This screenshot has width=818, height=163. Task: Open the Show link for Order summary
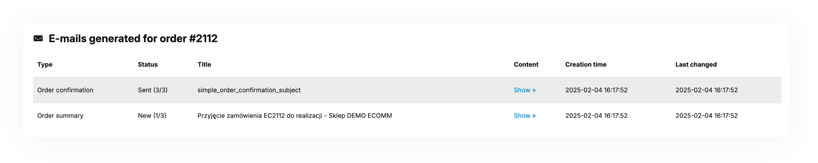[524, 116]
